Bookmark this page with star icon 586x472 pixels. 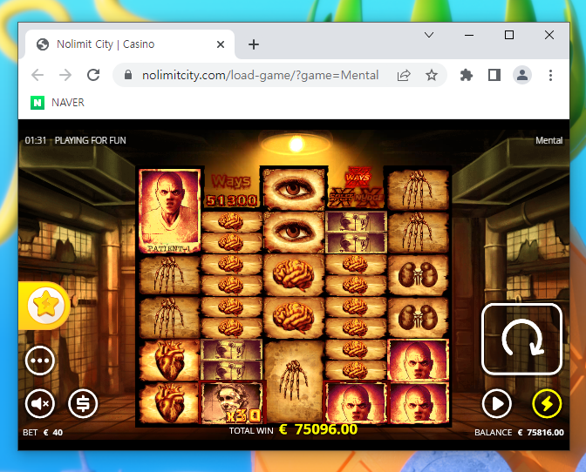pyautogui.click(x=432, y=75)
